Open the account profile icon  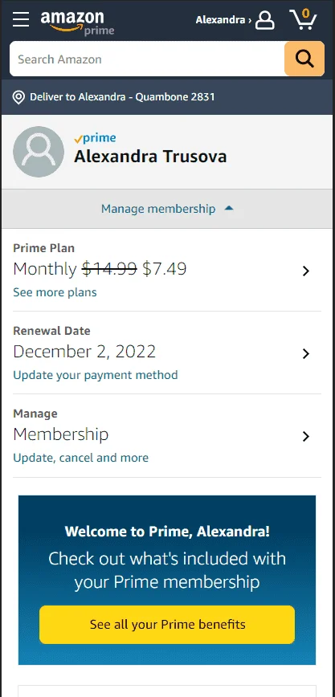point(265,20)
